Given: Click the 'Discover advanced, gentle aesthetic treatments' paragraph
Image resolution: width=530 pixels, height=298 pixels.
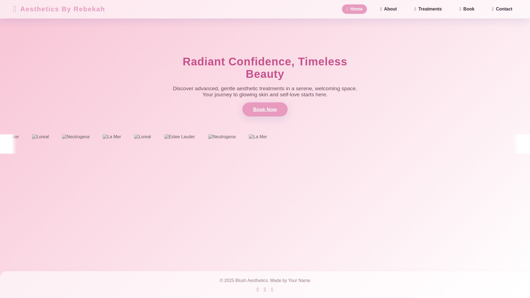Looking at the screenshot, I should click(x=265, y=92).
